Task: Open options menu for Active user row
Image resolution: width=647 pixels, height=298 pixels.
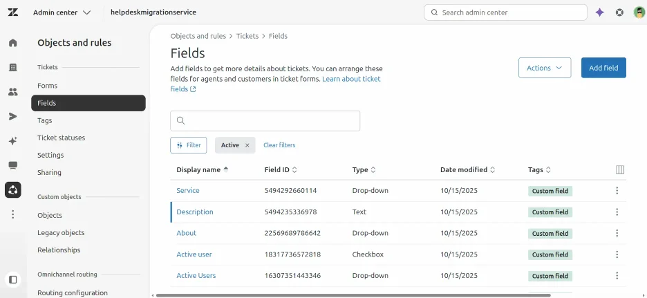Action: coord(617,254)
